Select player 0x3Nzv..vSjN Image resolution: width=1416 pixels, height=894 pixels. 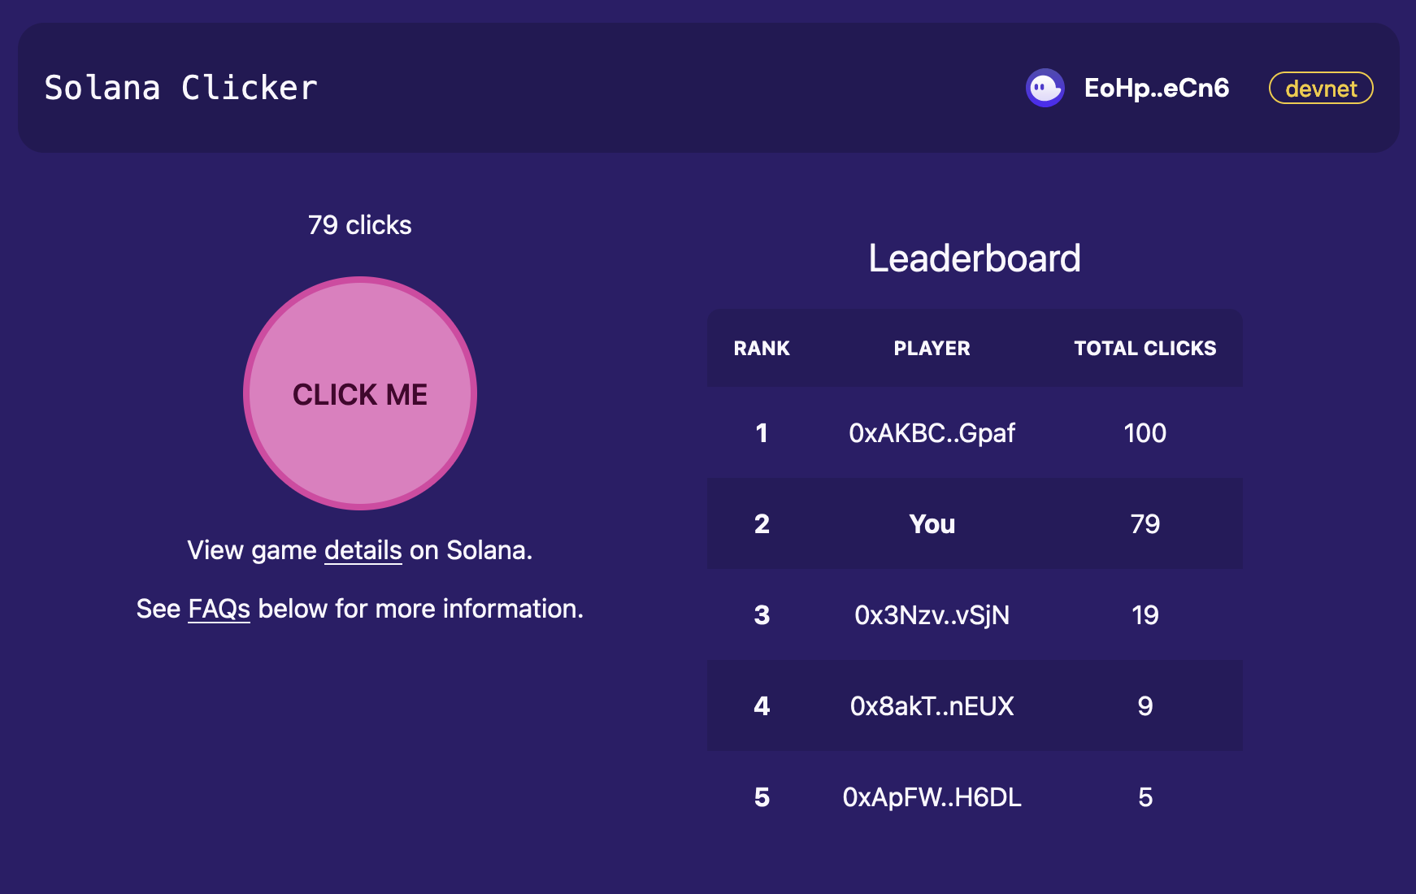(x=932, y=615)
